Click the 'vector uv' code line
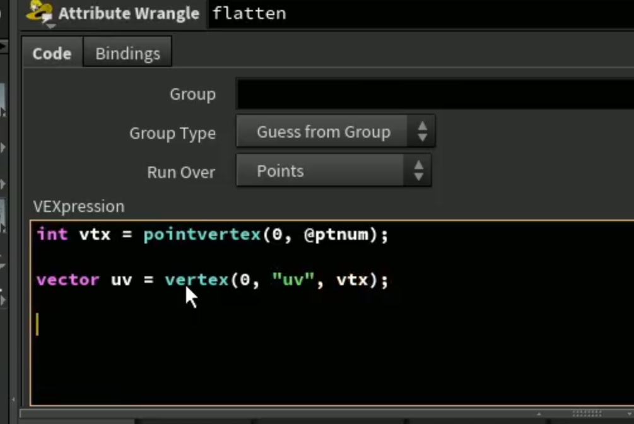634x424 pixels. [x=213, y=280]
